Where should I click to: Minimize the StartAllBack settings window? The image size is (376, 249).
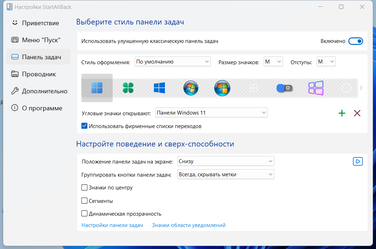(x=320, y=7)
